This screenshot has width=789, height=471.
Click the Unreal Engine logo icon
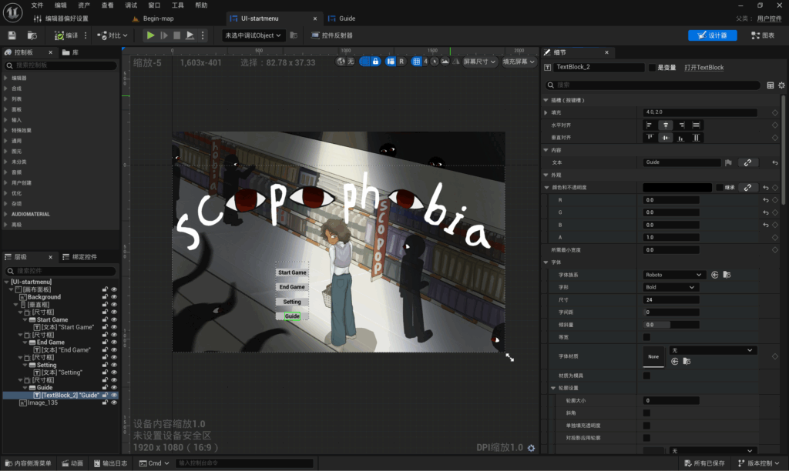click(x=12, y=12)
